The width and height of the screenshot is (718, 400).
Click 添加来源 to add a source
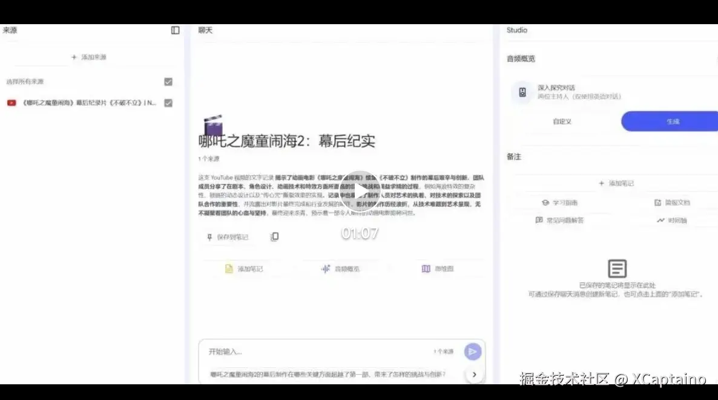tap(89, 57)
